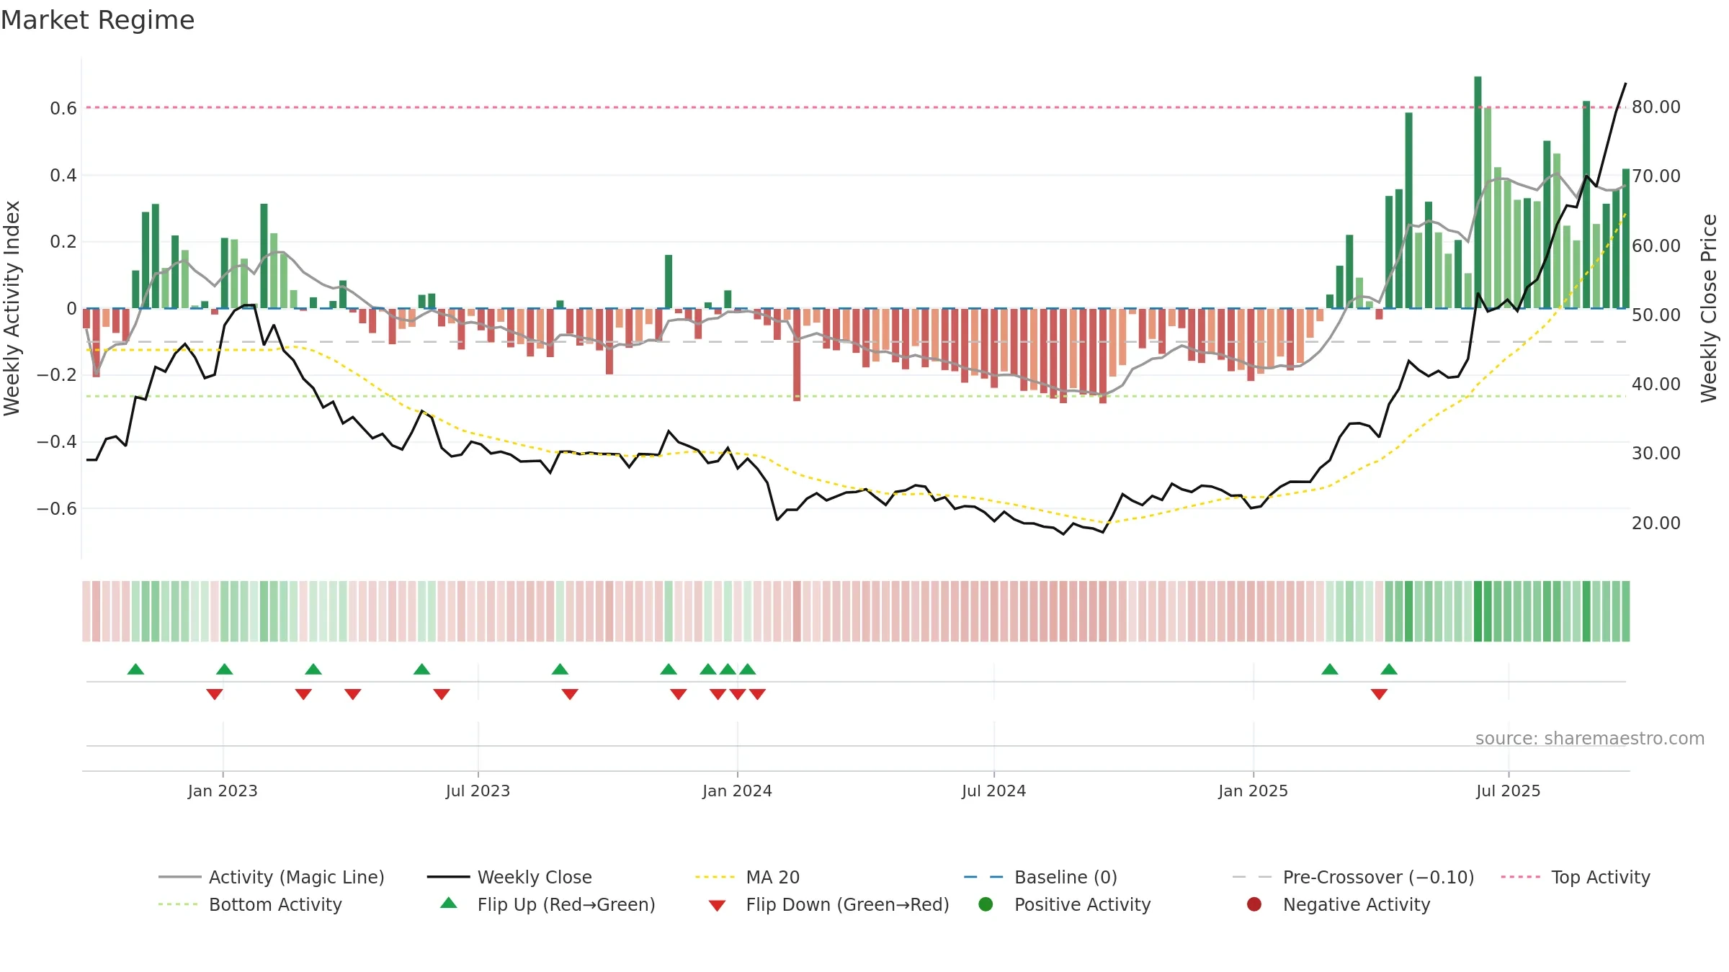Click the Weekly Close Price axis title

click(1709, 308)
